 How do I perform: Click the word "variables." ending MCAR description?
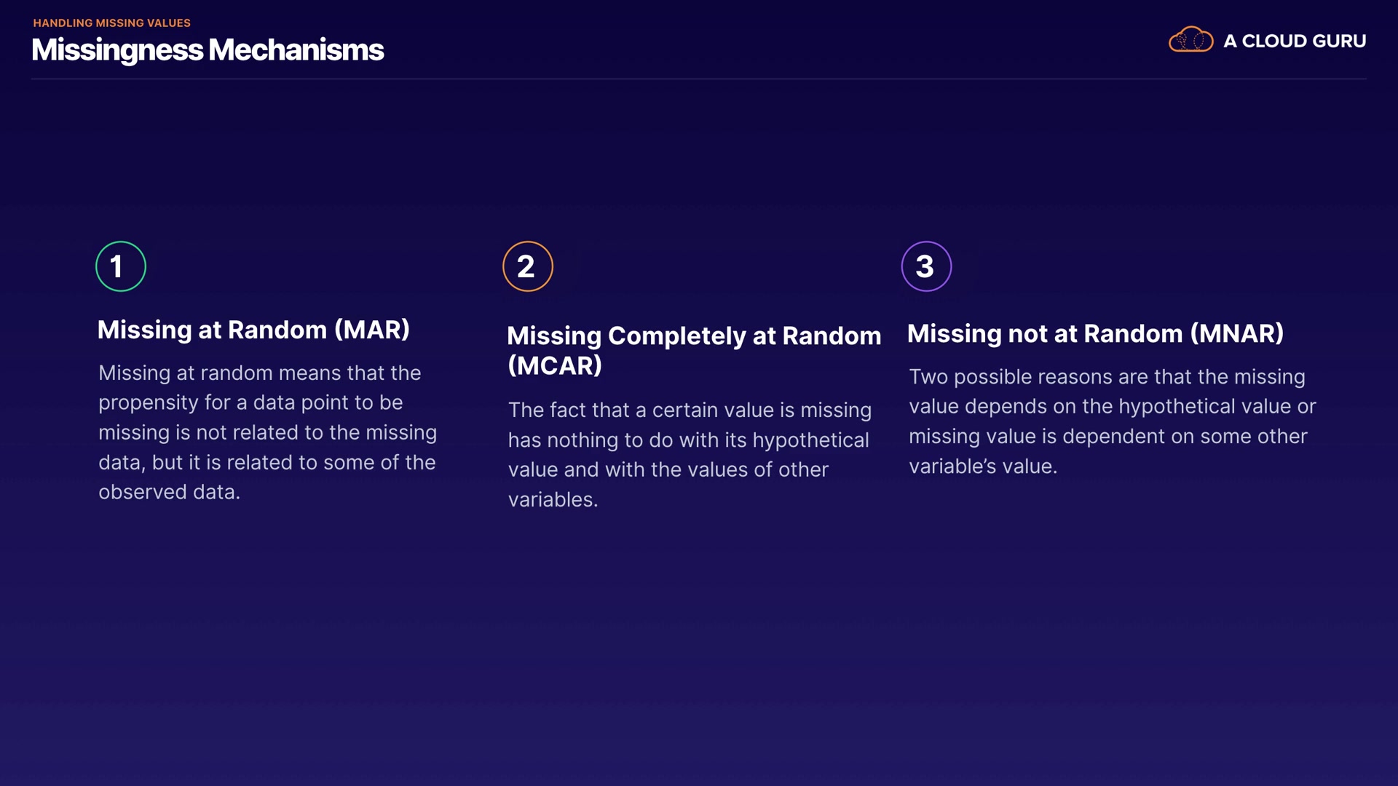point(553,500)
